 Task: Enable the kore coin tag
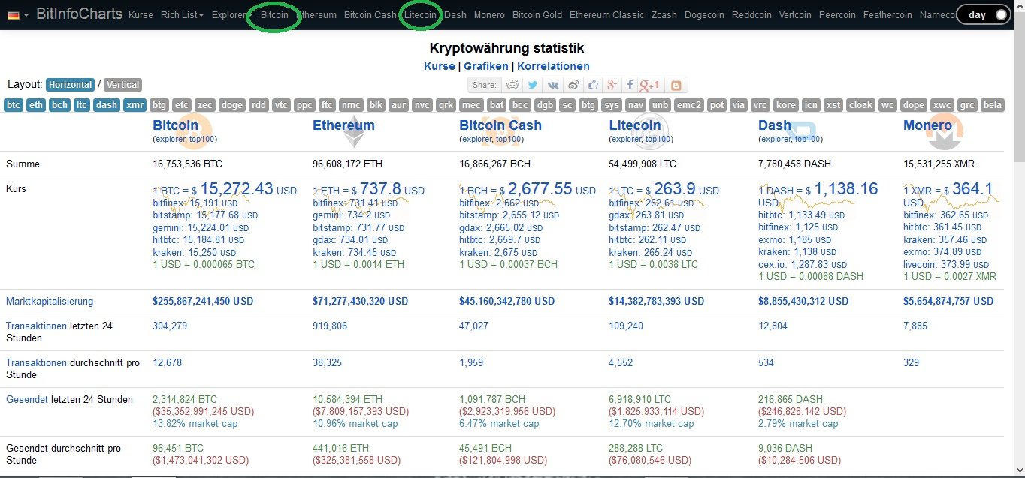click(x=786, y=105)
